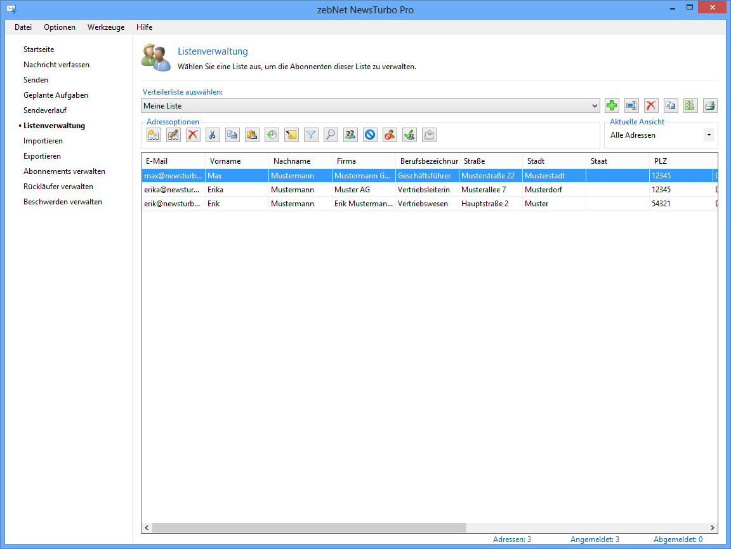Click 'Abgemeldet: 0' in the status bar
The width and height of the screenshot is (731, 549).
click(x=678, y=539)
